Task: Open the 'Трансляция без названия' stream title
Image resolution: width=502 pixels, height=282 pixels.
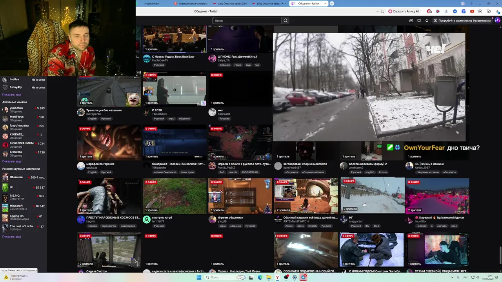Action: pos(104,110)
